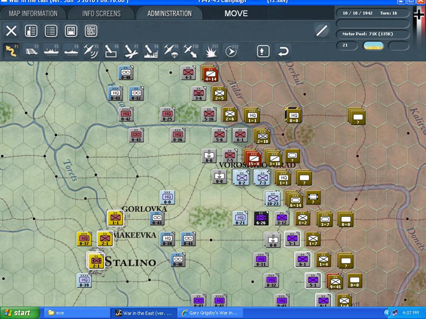The width and height of the screenshot is (426, 319).
Task: Select the F8 bomb city mode
Action: [x=151, y=51]
